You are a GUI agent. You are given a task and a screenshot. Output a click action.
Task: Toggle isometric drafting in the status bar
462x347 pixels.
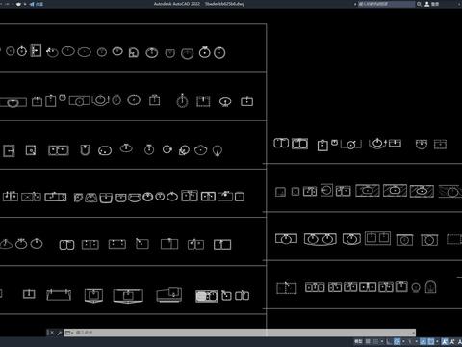(x=410, y=341)
